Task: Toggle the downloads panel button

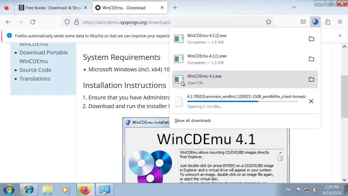Action: coord(315,22)
